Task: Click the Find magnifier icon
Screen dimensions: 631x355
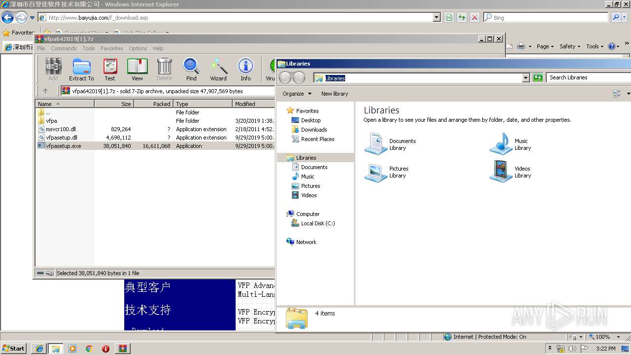Action: coord(191,69)
